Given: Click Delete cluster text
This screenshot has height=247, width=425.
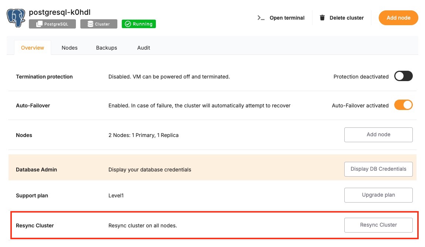Looking at the screenshot, I should (x=347, y=18).
